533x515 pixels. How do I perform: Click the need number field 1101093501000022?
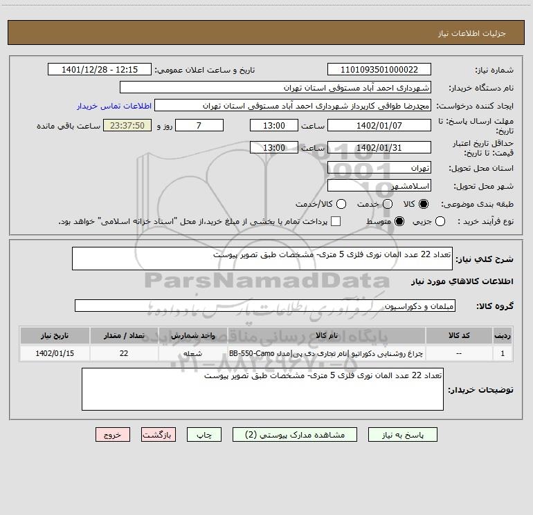pos(379,70)
